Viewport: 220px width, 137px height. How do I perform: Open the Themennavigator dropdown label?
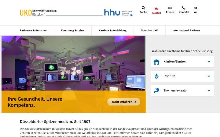[175, 90]
